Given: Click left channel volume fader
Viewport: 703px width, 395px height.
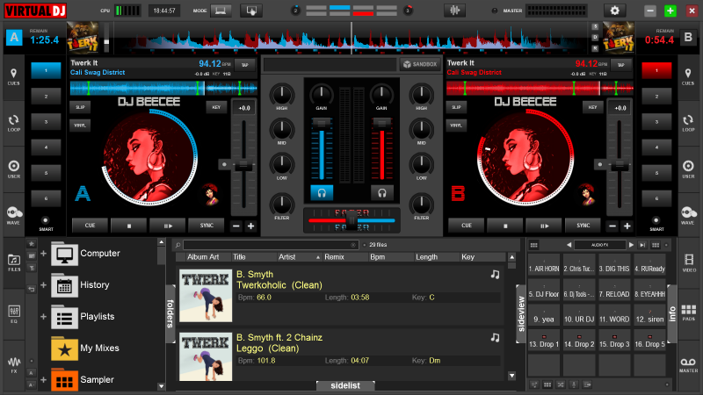Looking at the screenshot, I should click(x=322, y=123).
